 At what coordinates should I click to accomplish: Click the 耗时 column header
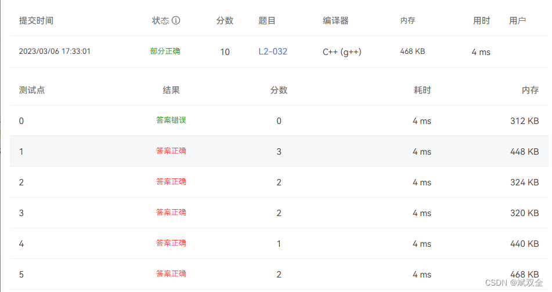pyautogui.click(x=422, y=90)
